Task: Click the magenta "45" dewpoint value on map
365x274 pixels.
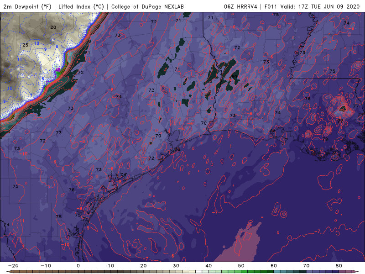Action: (58, 70)
